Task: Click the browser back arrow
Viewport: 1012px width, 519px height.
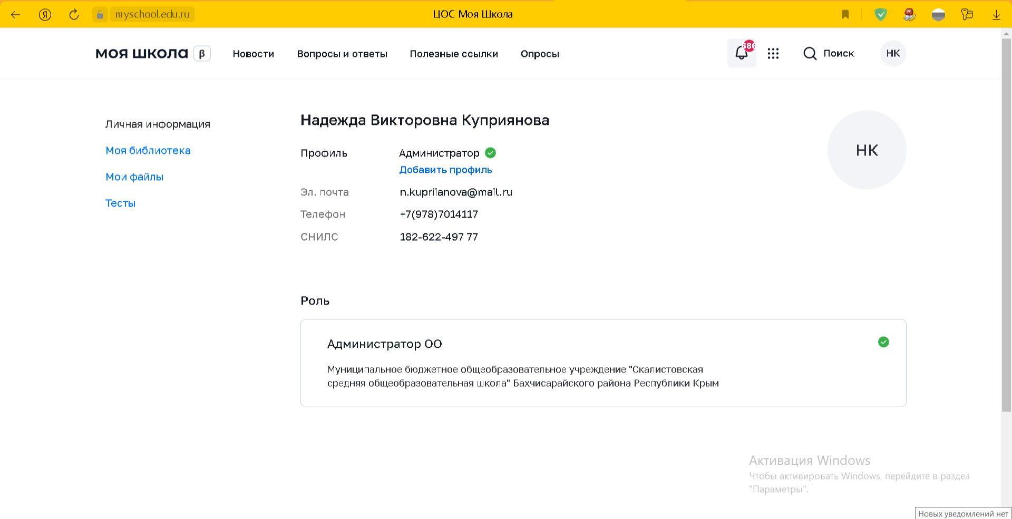Action: coord(16,14)
